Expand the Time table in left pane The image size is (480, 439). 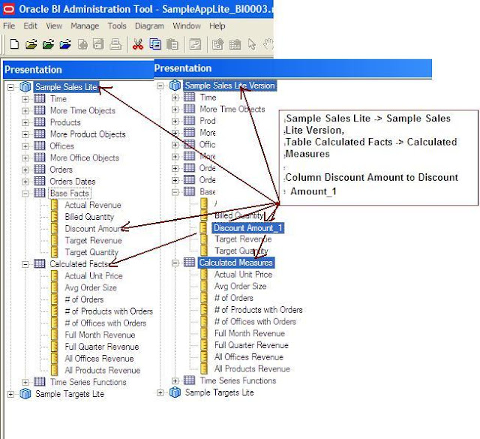click(x=25, y=99)
